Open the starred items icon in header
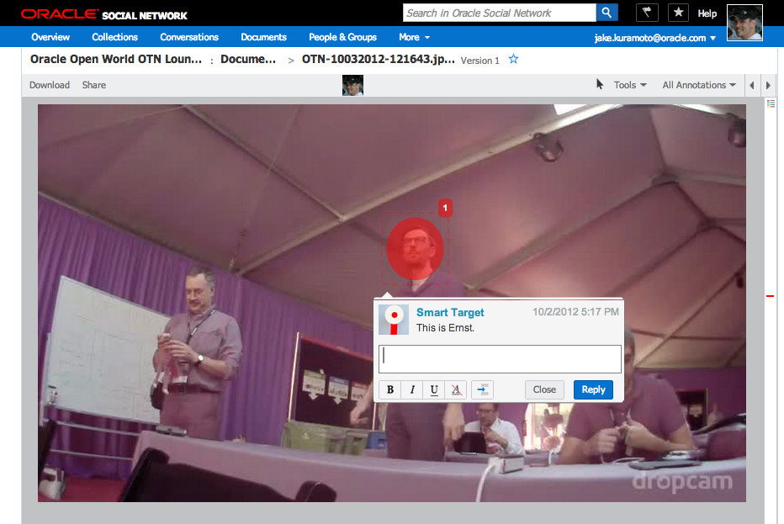 click(x=678, y=13)
